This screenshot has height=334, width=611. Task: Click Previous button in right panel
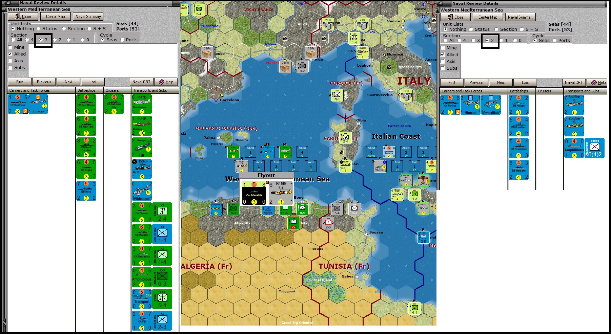click(476, 83)
